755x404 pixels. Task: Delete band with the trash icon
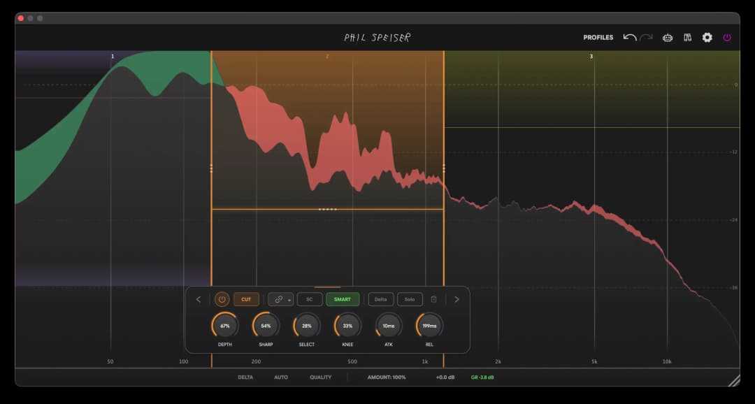433,299
